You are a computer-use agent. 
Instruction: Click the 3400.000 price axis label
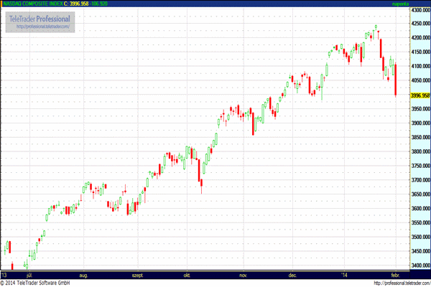point(420,265)
